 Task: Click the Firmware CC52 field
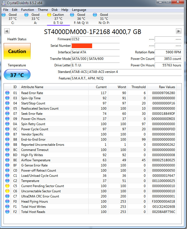(x=95, y=39)
